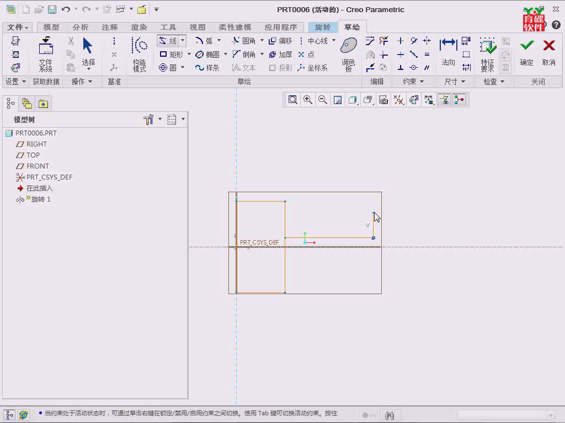
Task: Open the 文件 menu
Action: click(x=17, y=28)
